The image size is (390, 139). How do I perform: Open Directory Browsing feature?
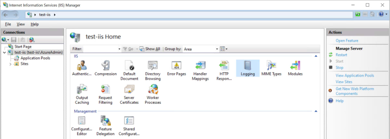tap(153, 71)
